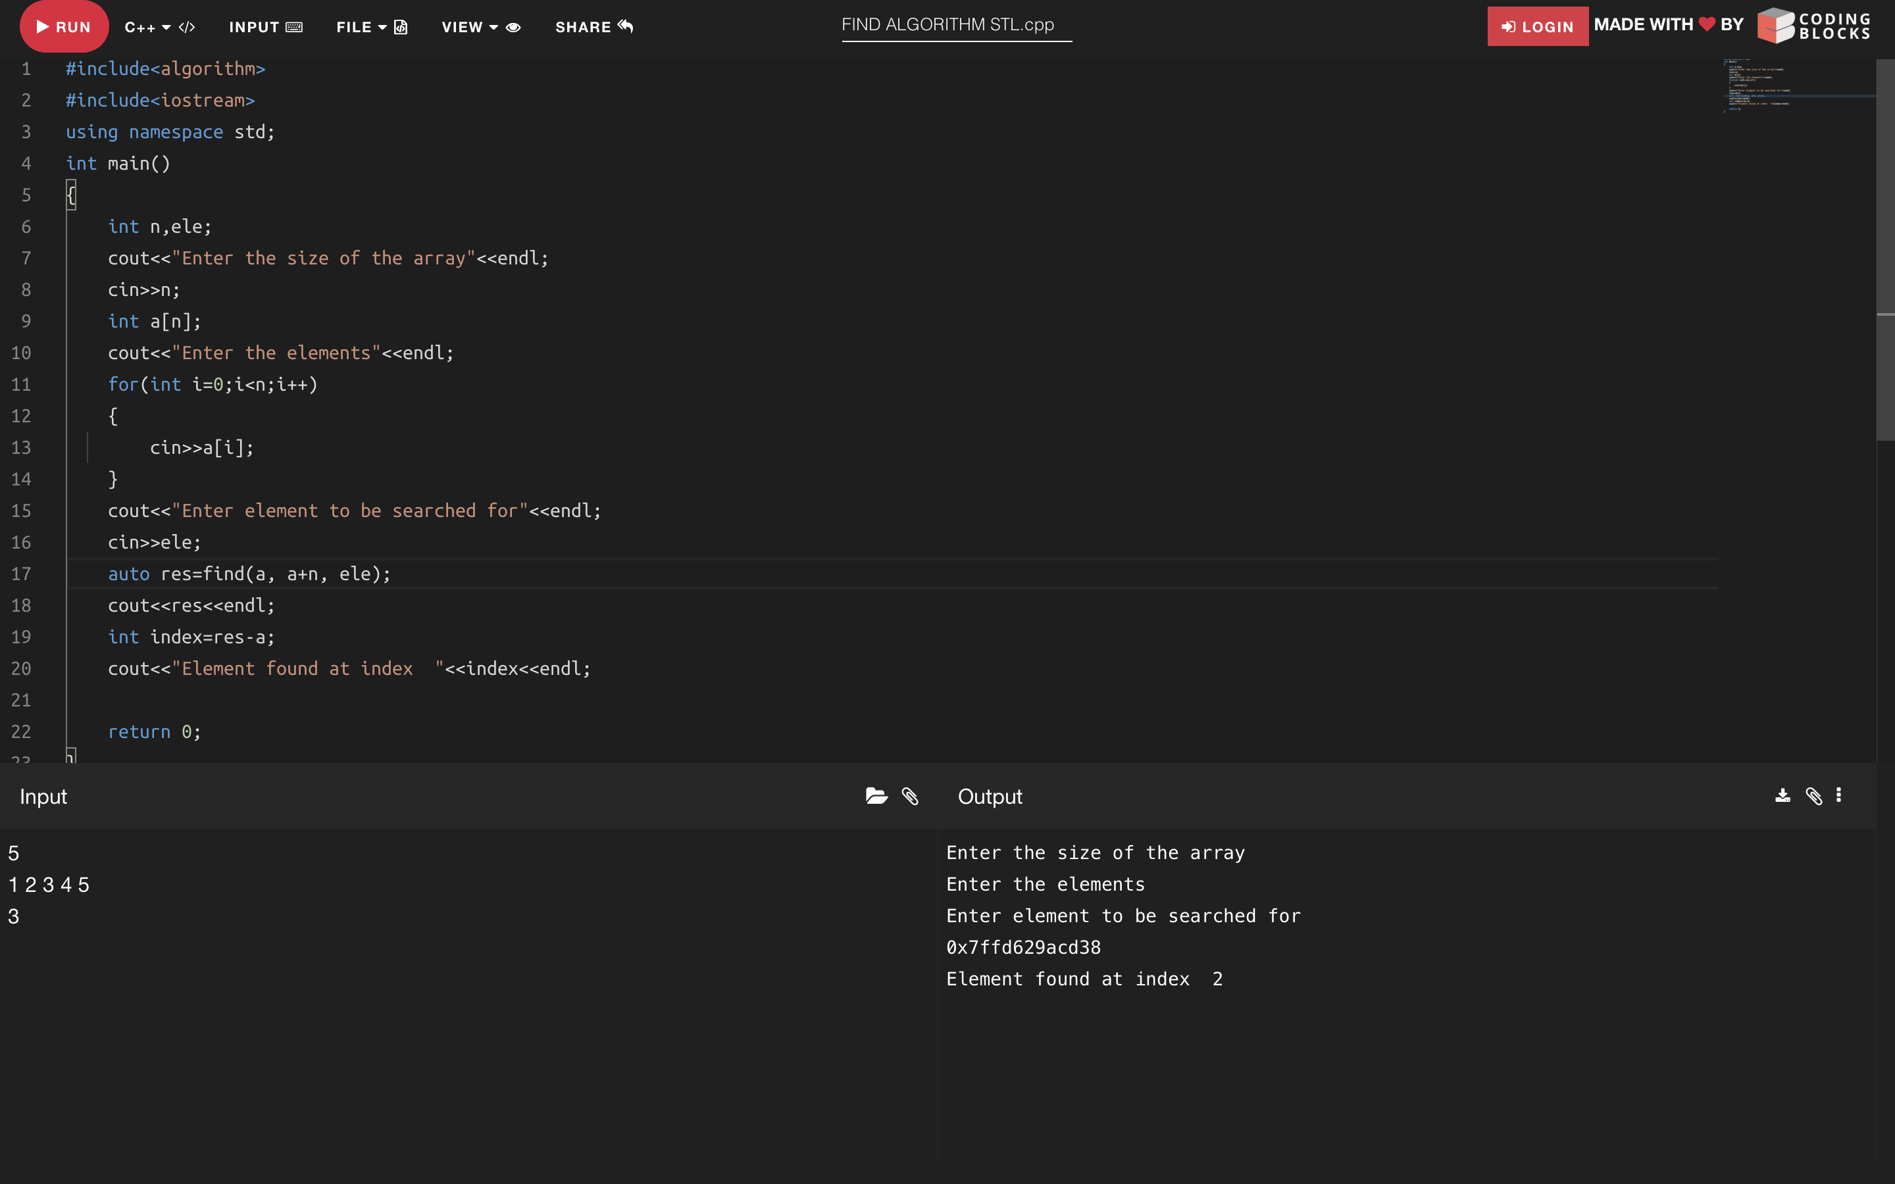
Task: Open the VIEW menu
Action: coord(481,26)
